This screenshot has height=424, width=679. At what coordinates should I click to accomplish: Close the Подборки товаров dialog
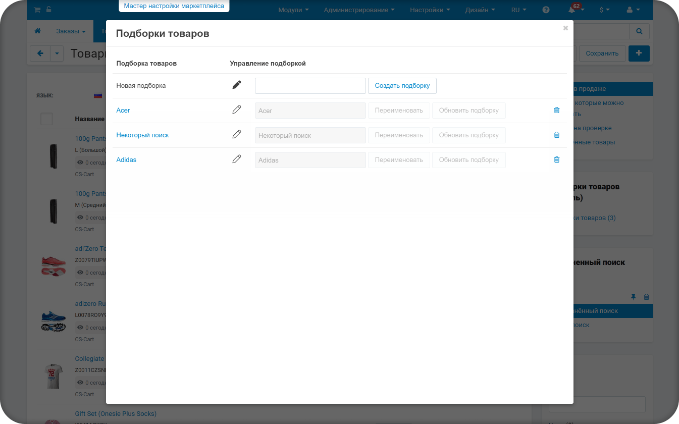565,28
